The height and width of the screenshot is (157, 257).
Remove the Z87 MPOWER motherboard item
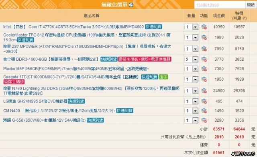click(204, 49)
